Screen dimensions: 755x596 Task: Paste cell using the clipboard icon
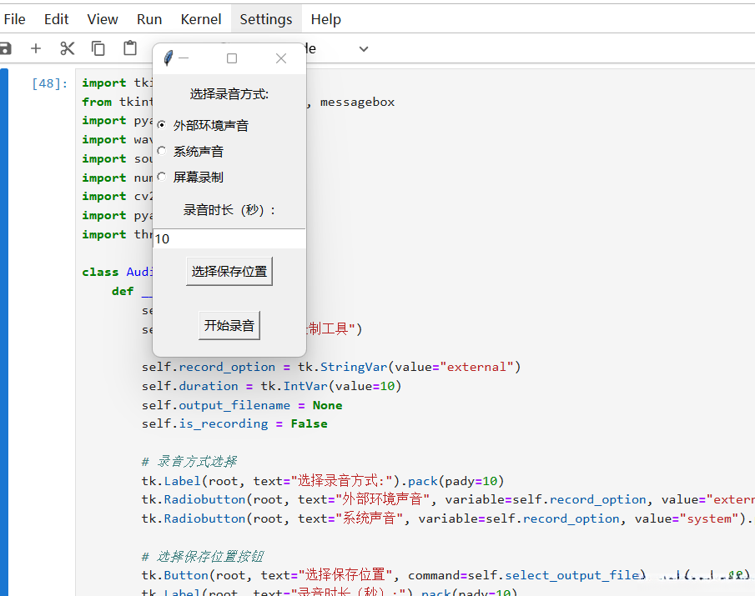[130, 48]
